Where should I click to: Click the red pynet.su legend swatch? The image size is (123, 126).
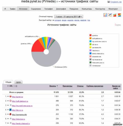click(x=90, y=35)
